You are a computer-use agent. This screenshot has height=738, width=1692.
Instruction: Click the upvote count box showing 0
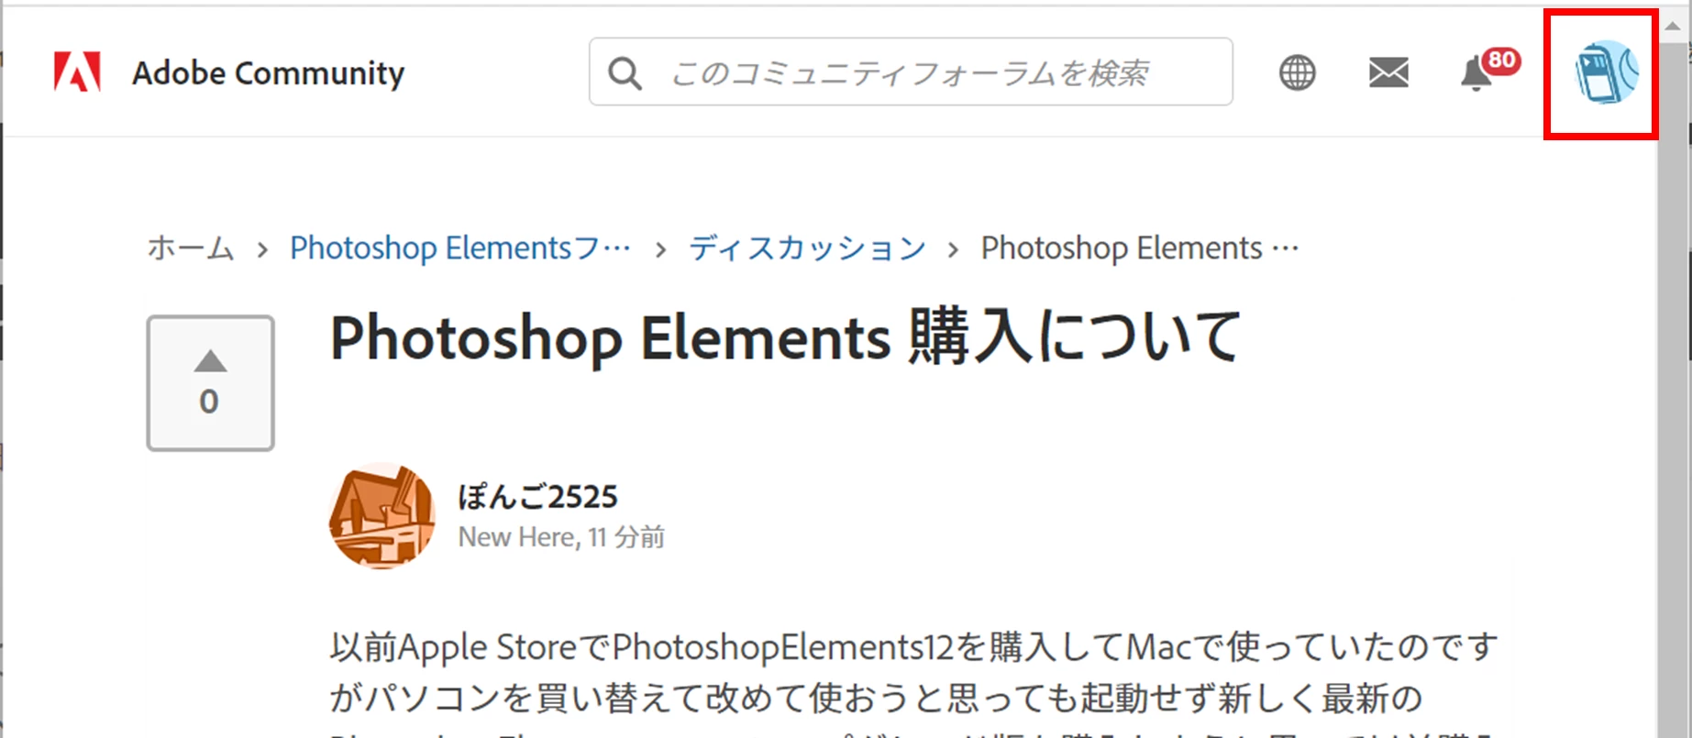[x=210, y=383]
